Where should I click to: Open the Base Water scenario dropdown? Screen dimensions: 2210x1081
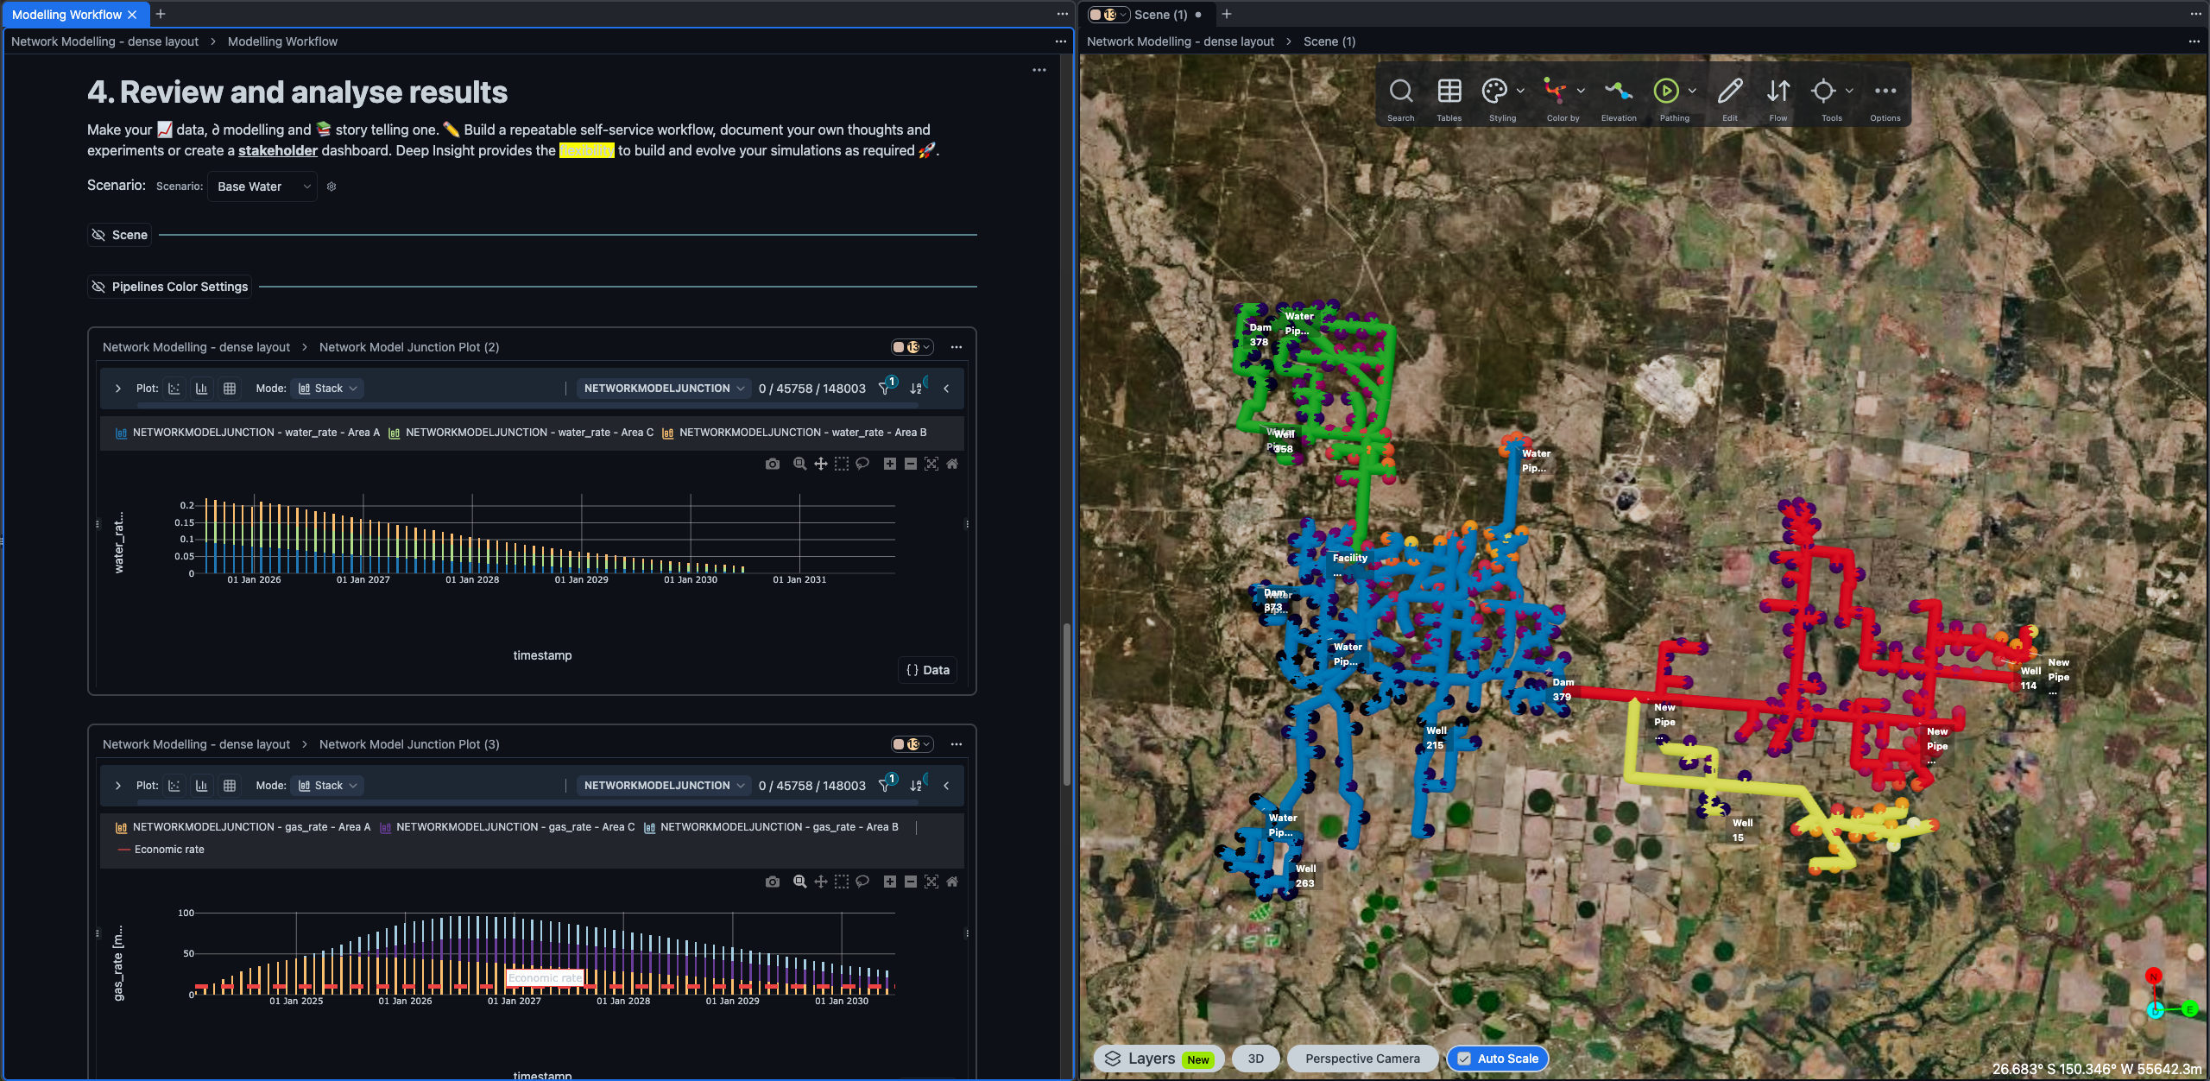point(262,186)
